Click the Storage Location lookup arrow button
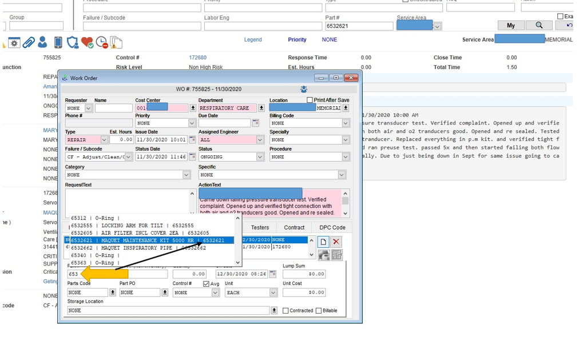Image resolution: width=587 pixels, height=341 pixels. coord(274,310)
